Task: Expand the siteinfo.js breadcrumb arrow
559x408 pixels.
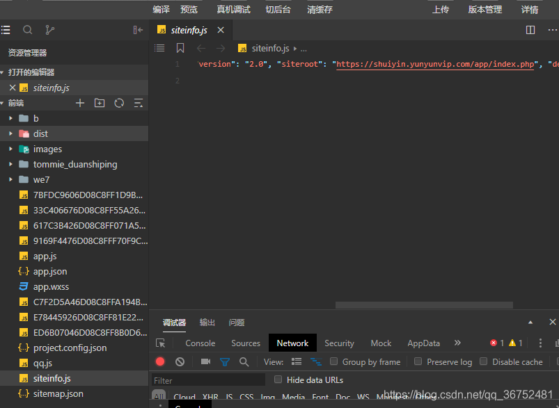Action: [x=295, y=49]
